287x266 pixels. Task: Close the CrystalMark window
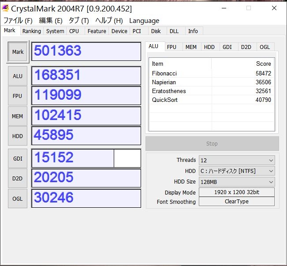(274, 8)
